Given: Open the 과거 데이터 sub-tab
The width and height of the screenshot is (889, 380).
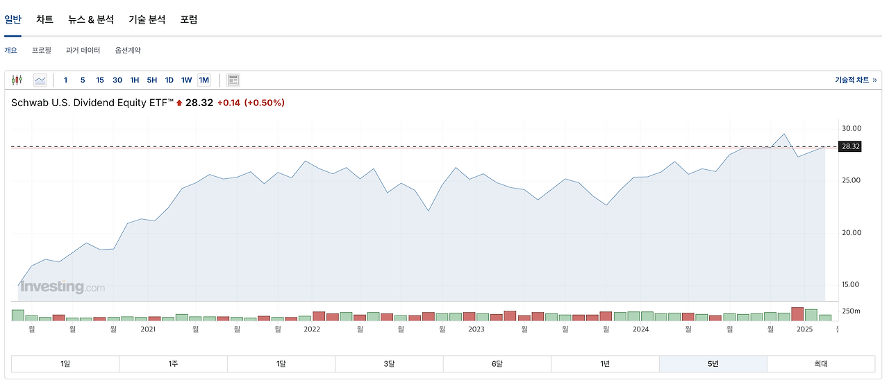Looking at the screenshot, I should point(83,51).
